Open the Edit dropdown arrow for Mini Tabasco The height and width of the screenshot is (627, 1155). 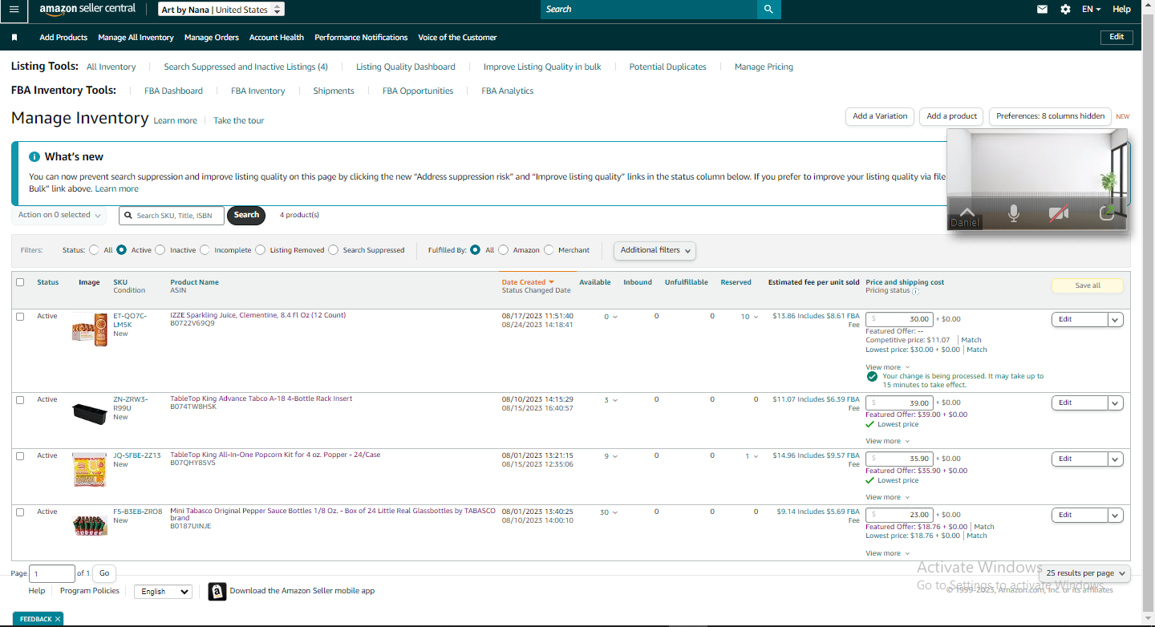pyautogui.click(x=1116, y=515)
